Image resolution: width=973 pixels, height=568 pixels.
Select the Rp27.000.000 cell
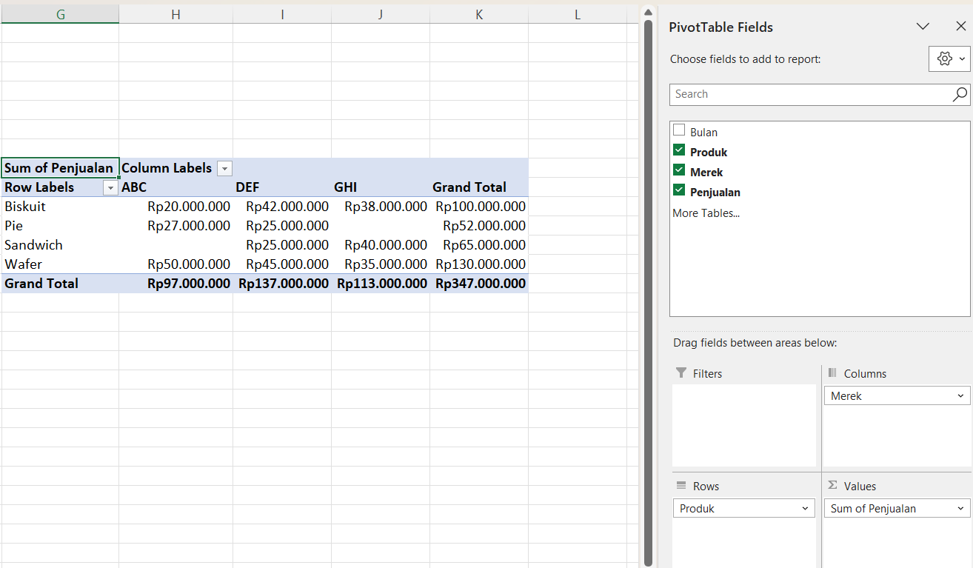(175, 226)
